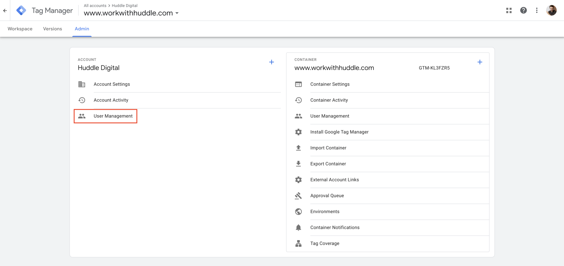Click the Container Notifications bell icon

[299, 227]
